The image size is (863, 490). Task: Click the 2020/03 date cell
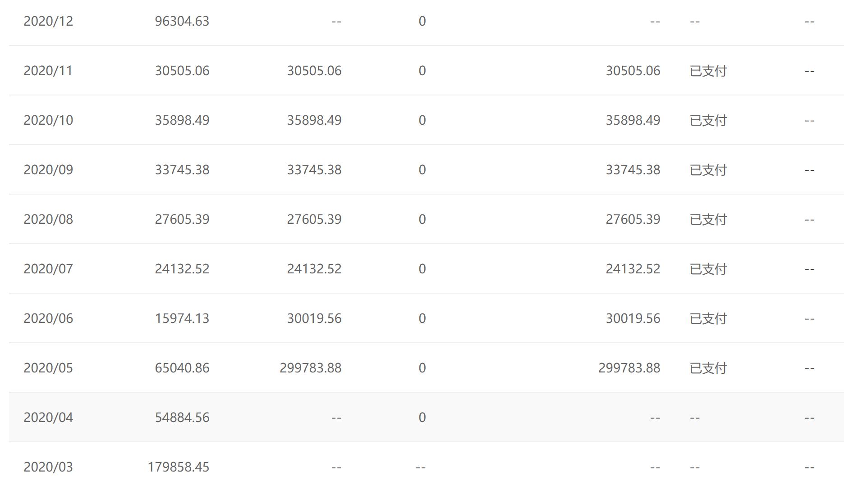48,467
